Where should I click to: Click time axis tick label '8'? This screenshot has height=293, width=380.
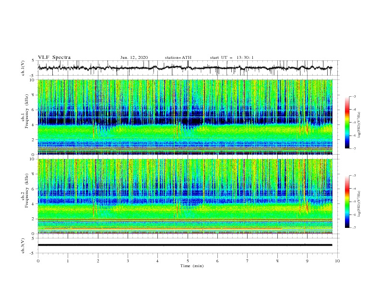(277, 261)
